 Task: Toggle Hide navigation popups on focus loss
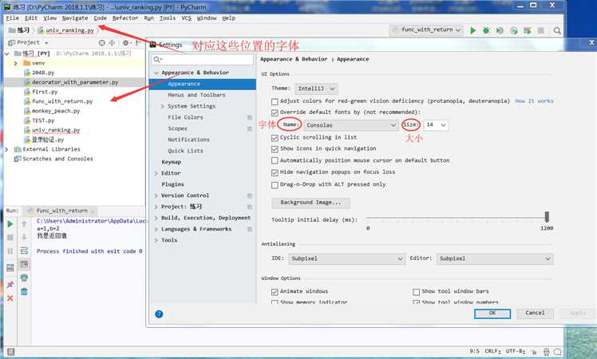275,172
